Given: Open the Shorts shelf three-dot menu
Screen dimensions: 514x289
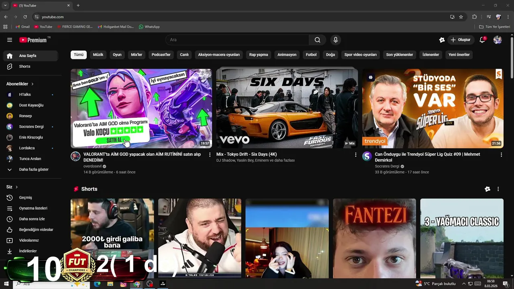Looking at the screenshot, I should pyautogui.click(x=498, y=189).
